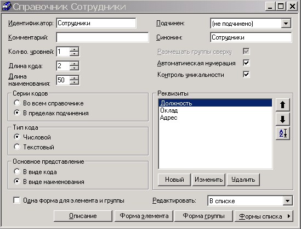Move selected requisite up with arrow icon
301x229 pixels.
282,105
